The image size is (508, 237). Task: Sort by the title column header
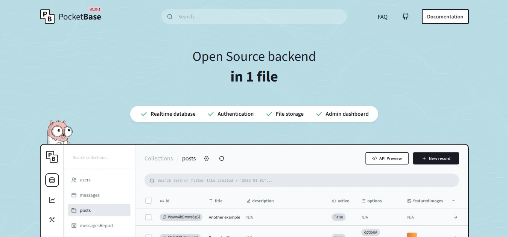(x=216, y=201)
